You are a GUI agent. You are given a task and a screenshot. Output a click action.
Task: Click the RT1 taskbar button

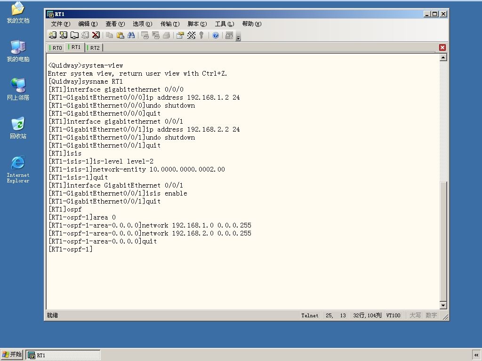[x=63, y=355]
